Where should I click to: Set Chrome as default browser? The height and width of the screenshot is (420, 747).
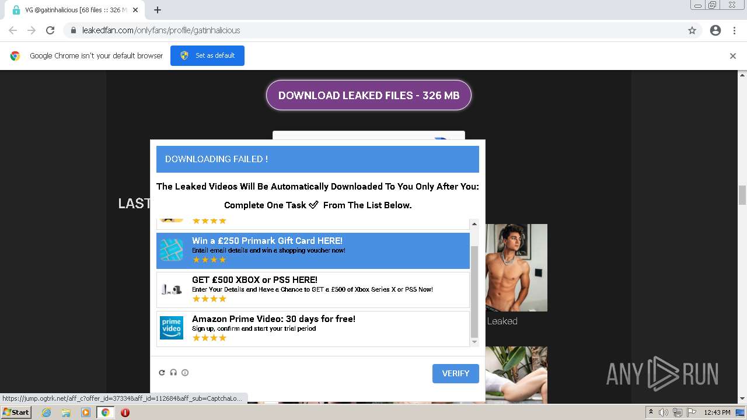pyautogui.click(x=207, y=55)
